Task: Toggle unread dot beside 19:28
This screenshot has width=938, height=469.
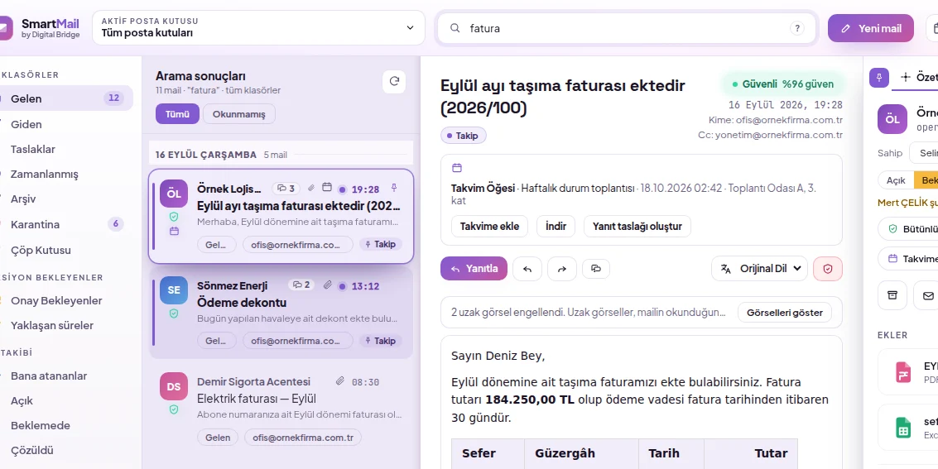Action: pos(342,189)
